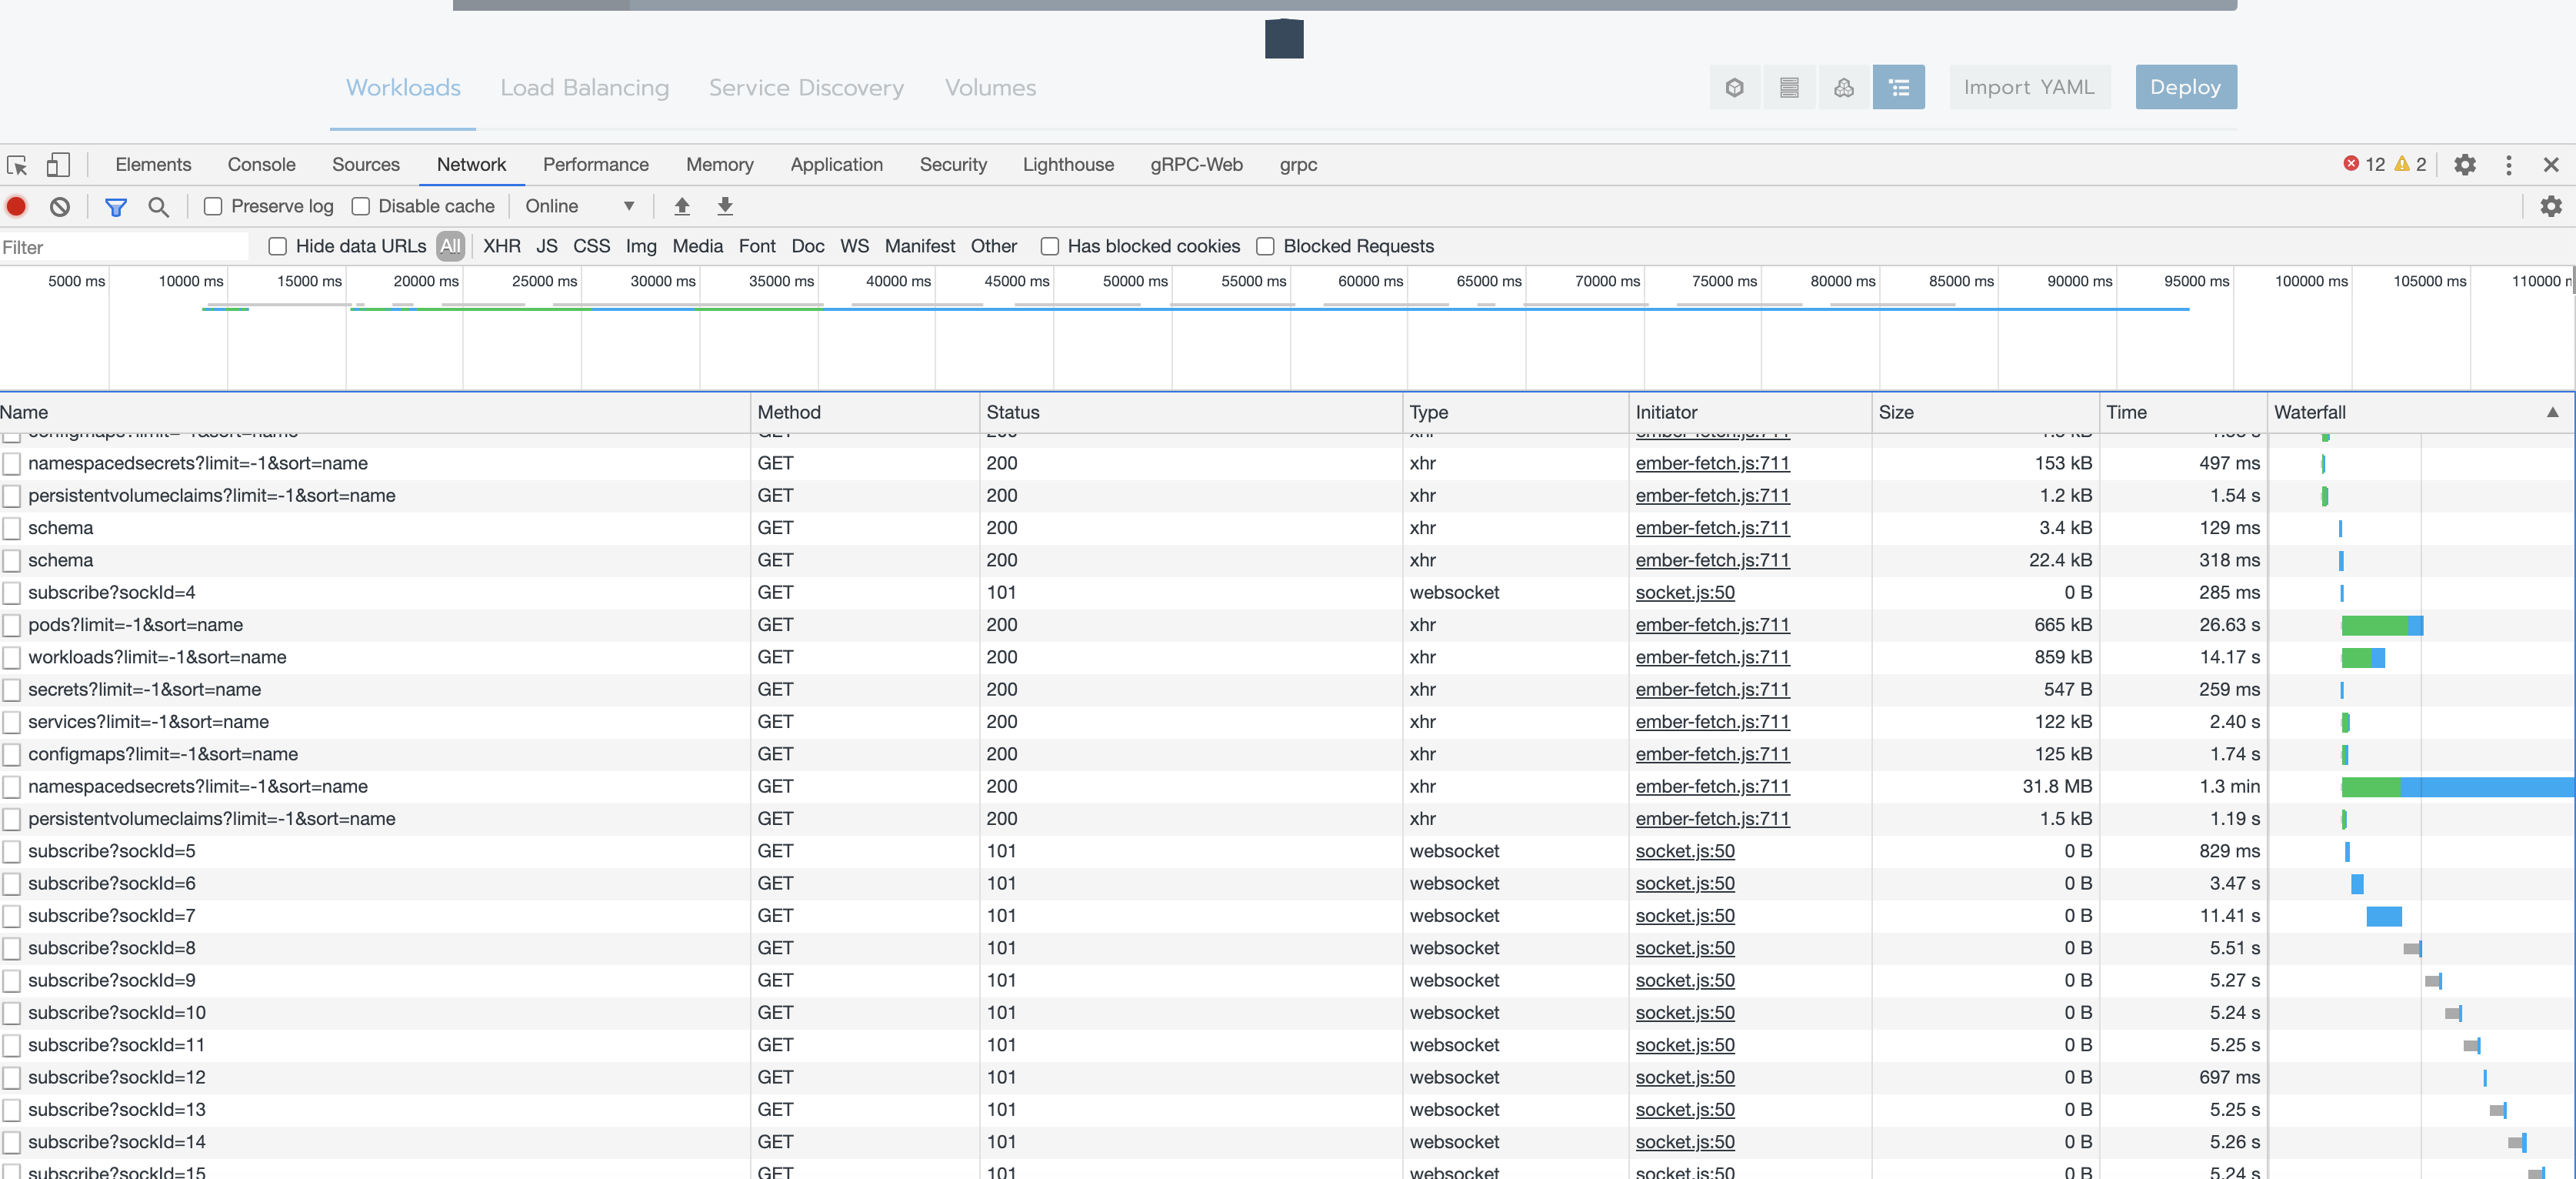Screen dimensions: 2576x1179
Task: Import a HAR file with the upload icon
Action: 682,206
